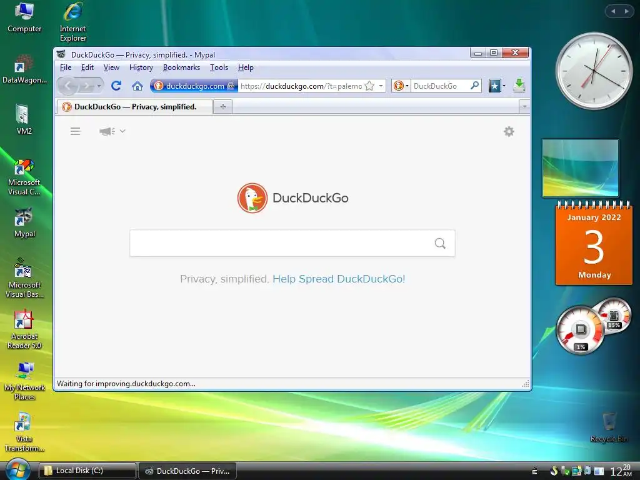Open the back/forward history dropdown arrow
This screenshot has height=480, width=640.
click(x=99, y=86)
